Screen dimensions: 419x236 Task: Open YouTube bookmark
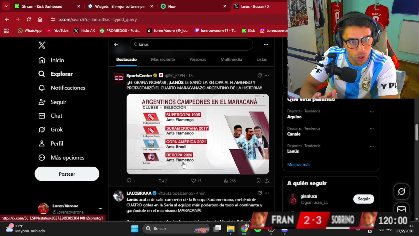coord(58,30)
